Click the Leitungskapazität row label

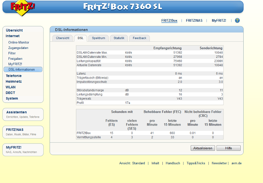coord(88,61)
